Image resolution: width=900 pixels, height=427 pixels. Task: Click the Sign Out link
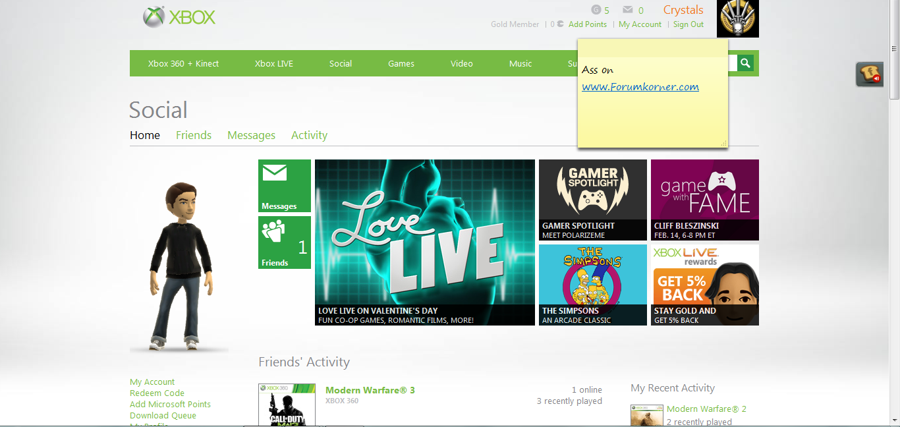(689, 24)
